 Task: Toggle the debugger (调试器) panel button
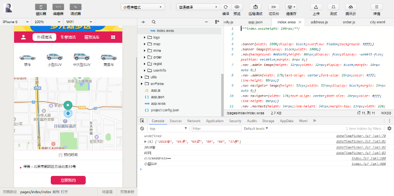[75, 7]
